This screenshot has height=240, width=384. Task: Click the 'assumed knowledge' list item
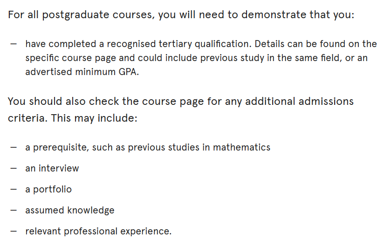[70, 210]
